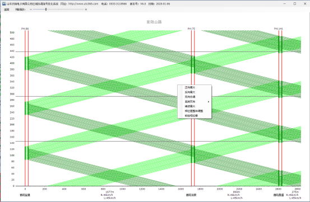Viewport: 310px width, 202px height.
Task: Click the minus icon of X-axis zoom
Action: click(x=31, y=10)
